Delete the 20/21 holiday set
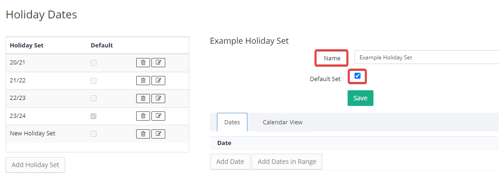 click(143, 63)
